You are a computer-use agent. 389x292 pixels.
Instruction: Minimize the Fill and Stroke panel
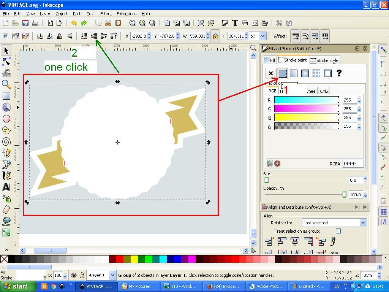[x=357, y=49]
